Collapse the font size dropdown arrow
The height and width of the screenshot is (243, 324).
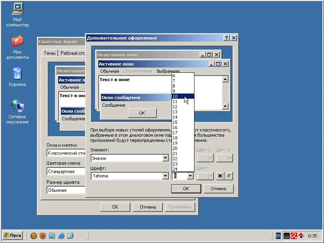point(190,176)
